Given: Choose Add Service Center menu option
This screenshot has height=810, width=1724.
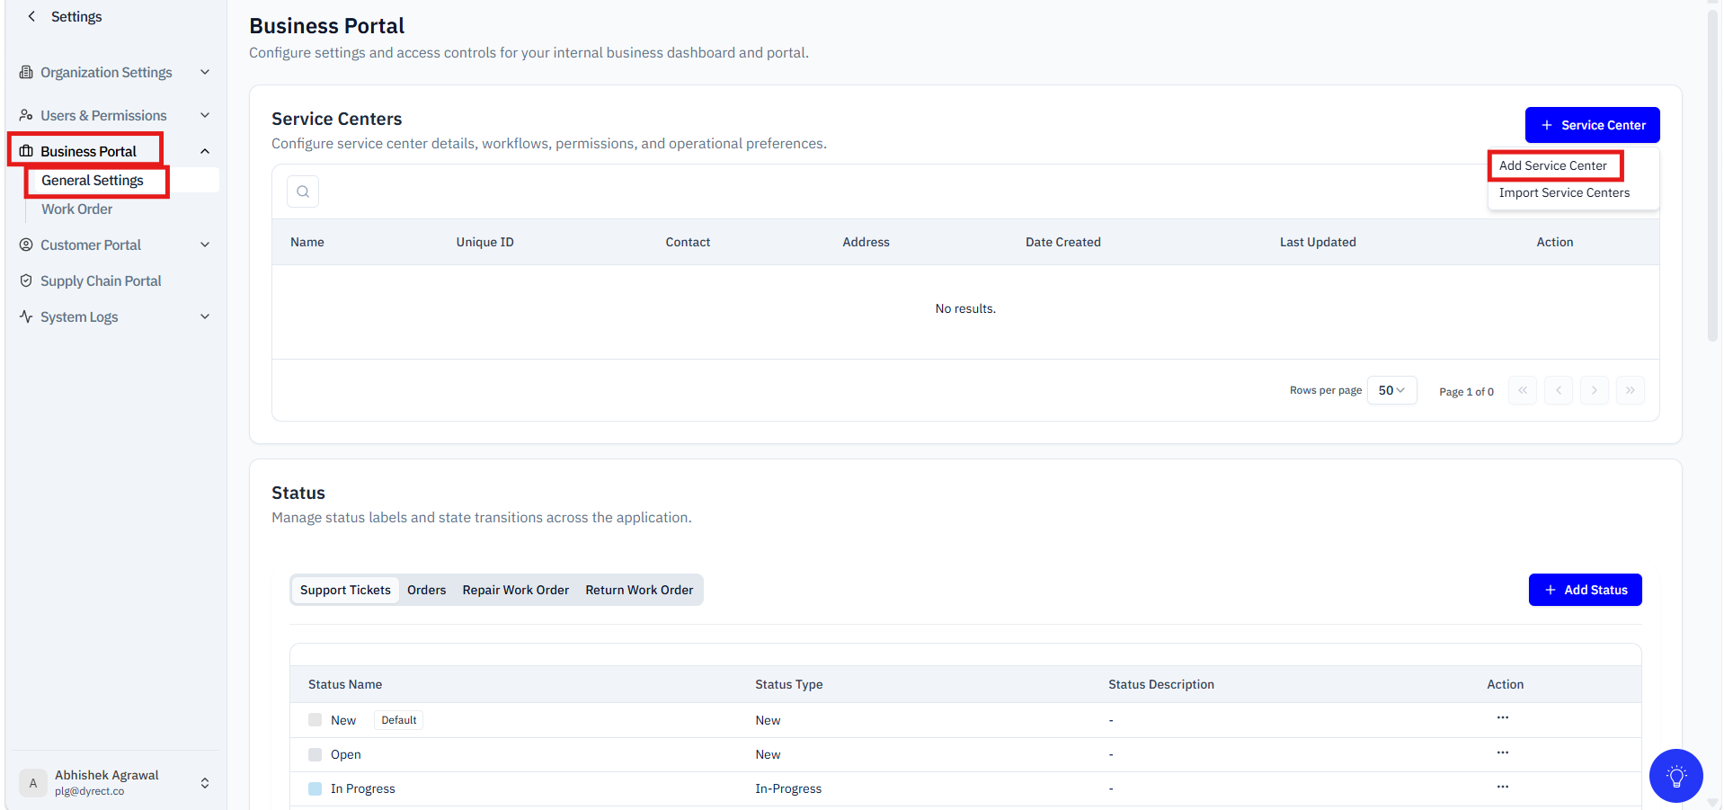Looking at the screenshot, I should 1552,165.
